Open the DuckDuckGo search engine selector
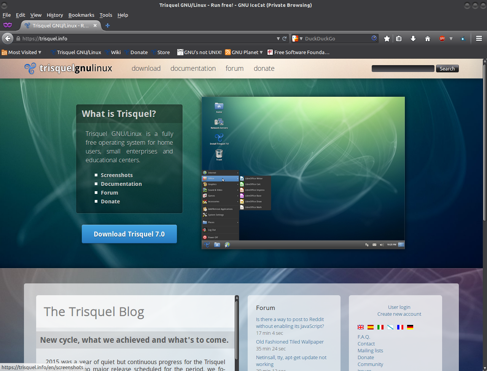 click(x=297, y=38)
